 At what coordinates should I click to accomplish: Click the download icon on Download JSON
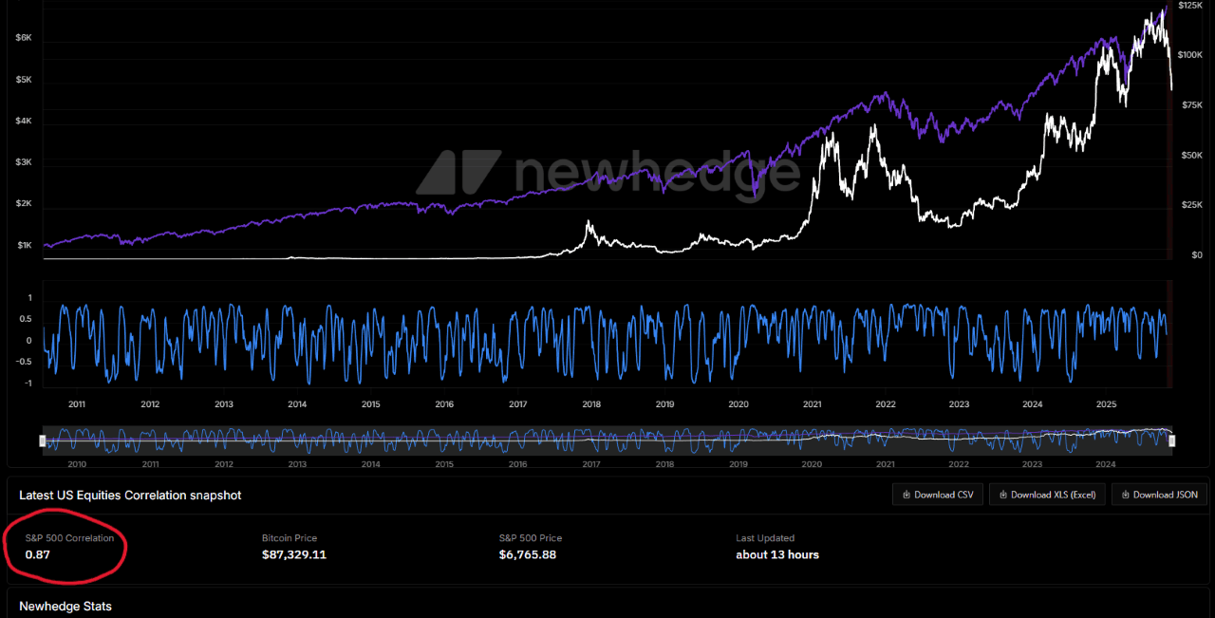1125,495
